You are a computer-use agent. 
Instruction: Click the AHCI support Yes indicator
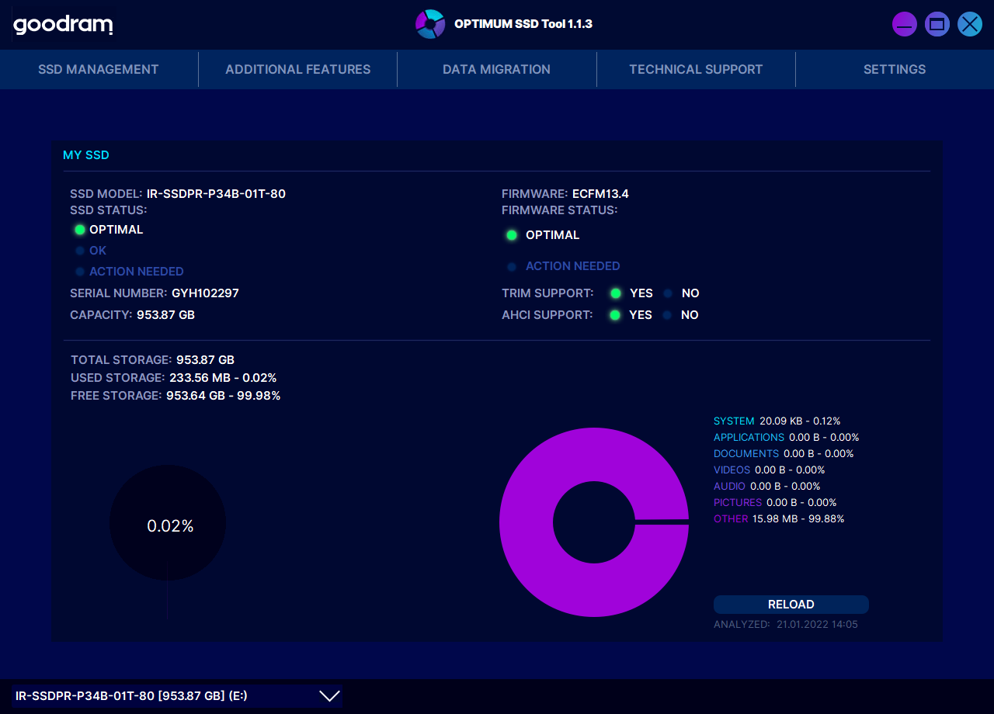[615, 315]
